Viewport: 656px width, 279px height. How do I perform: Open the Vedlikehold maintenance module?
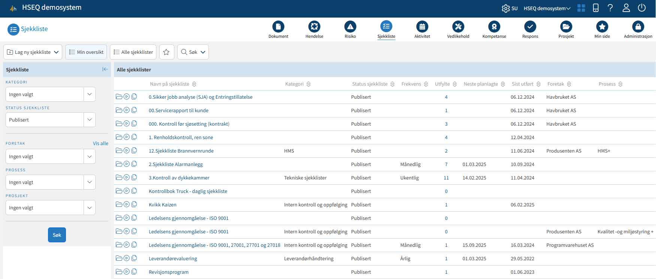click(458, 30)
